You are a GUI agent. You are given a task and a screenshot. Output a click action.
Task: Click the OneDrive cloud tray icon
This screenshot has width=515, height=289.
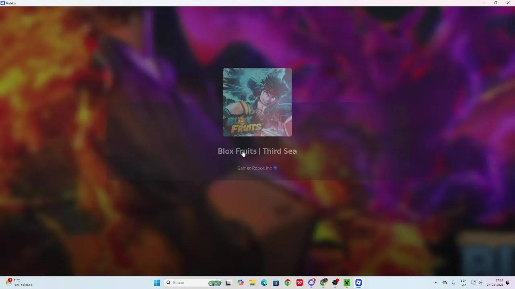pyautogui.click(x=445, y=283)
